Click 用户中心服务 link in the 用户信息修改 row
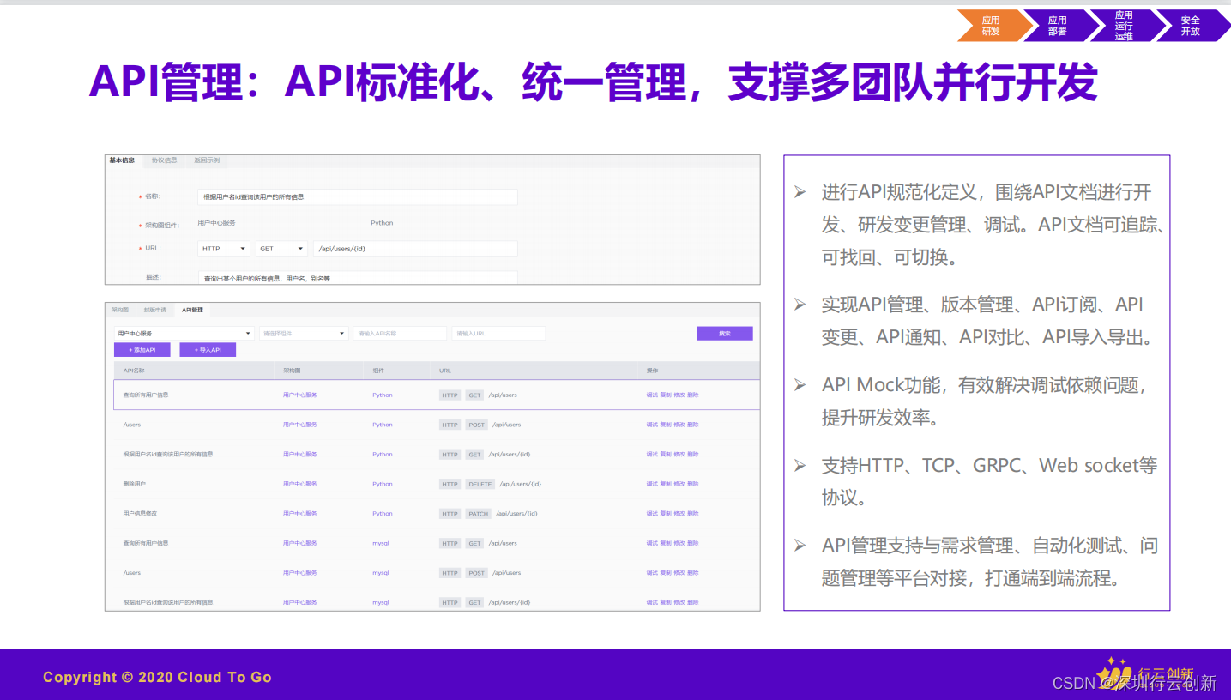 [x=300, y=514]
